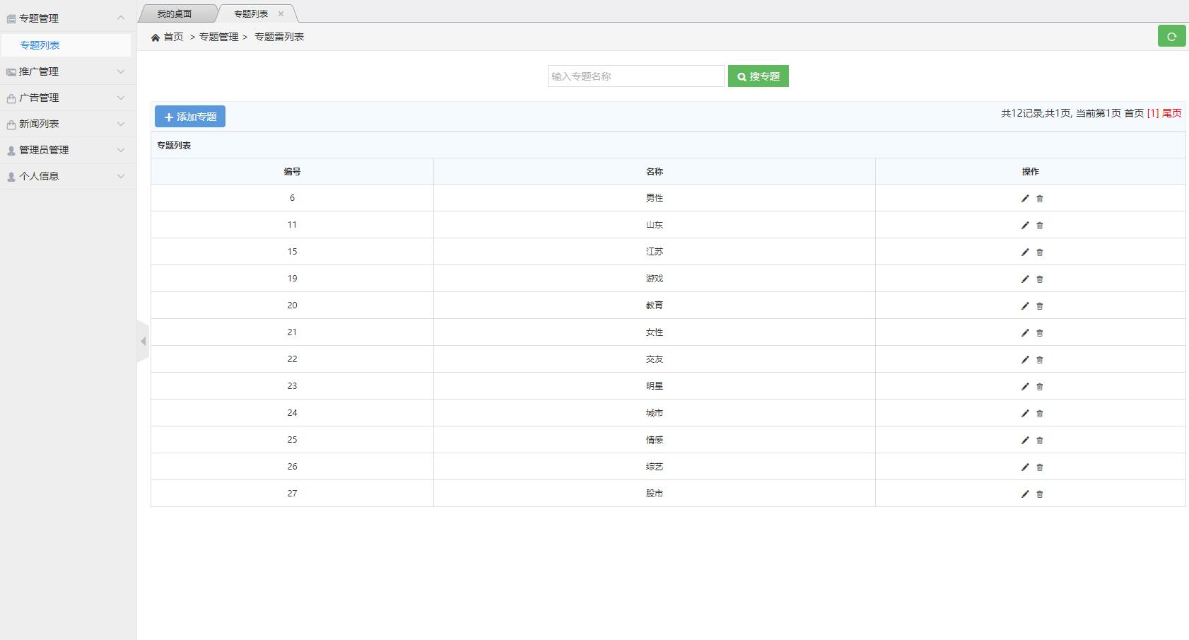Collapse the 专题管理 sidebar section
1189x640 pixels.
coord(68,18)
